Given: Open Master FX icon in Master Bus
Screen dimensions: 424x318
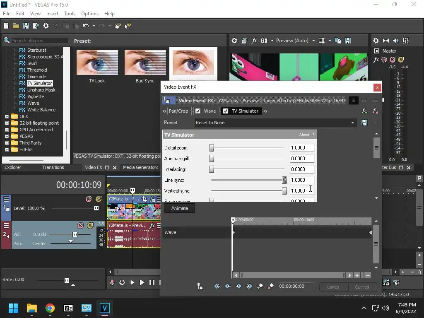Looking at the screenshot, I should click(376, 60).
